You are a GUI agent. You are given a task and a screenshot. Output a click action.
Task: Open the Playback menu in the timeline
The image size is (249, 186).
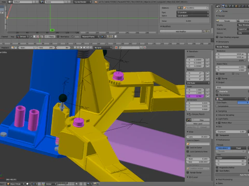click(5, 48)
